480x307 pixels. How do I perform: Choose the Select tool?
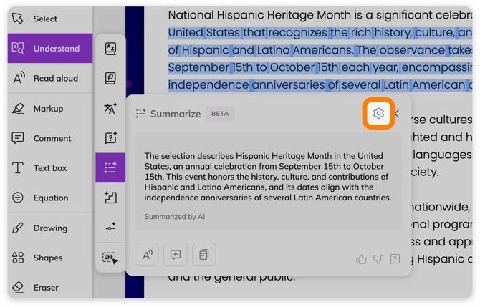click(x=50, y=19)
